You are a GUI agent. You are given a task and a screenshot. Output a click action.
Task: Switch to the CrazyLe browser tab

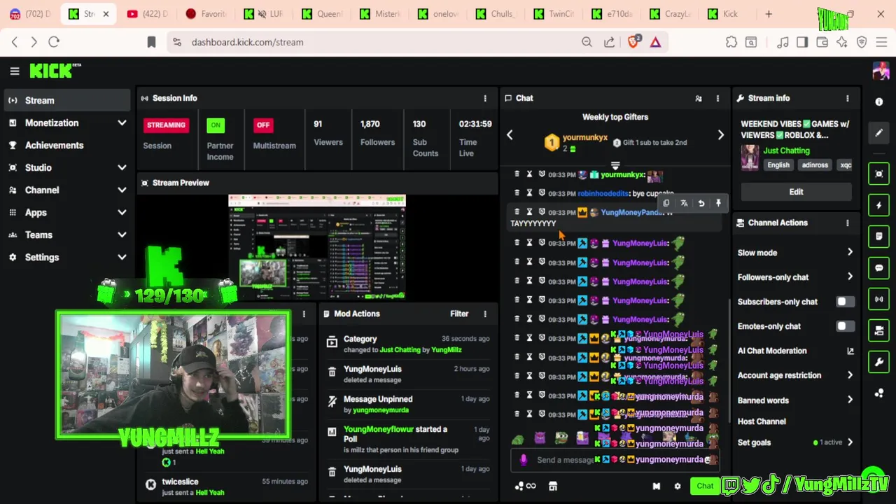670,14
